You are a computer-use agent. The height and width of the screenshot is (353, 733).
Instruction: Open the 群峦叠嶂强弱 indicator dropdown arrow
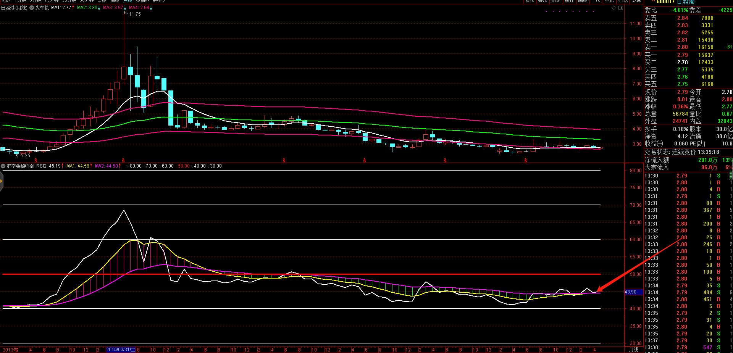pos(3,166)
